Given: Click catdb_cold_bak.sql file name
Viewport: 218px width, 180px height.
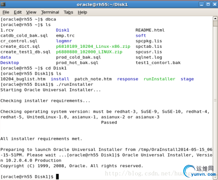Looking at the screenshot, I should (x=24, y=36).
